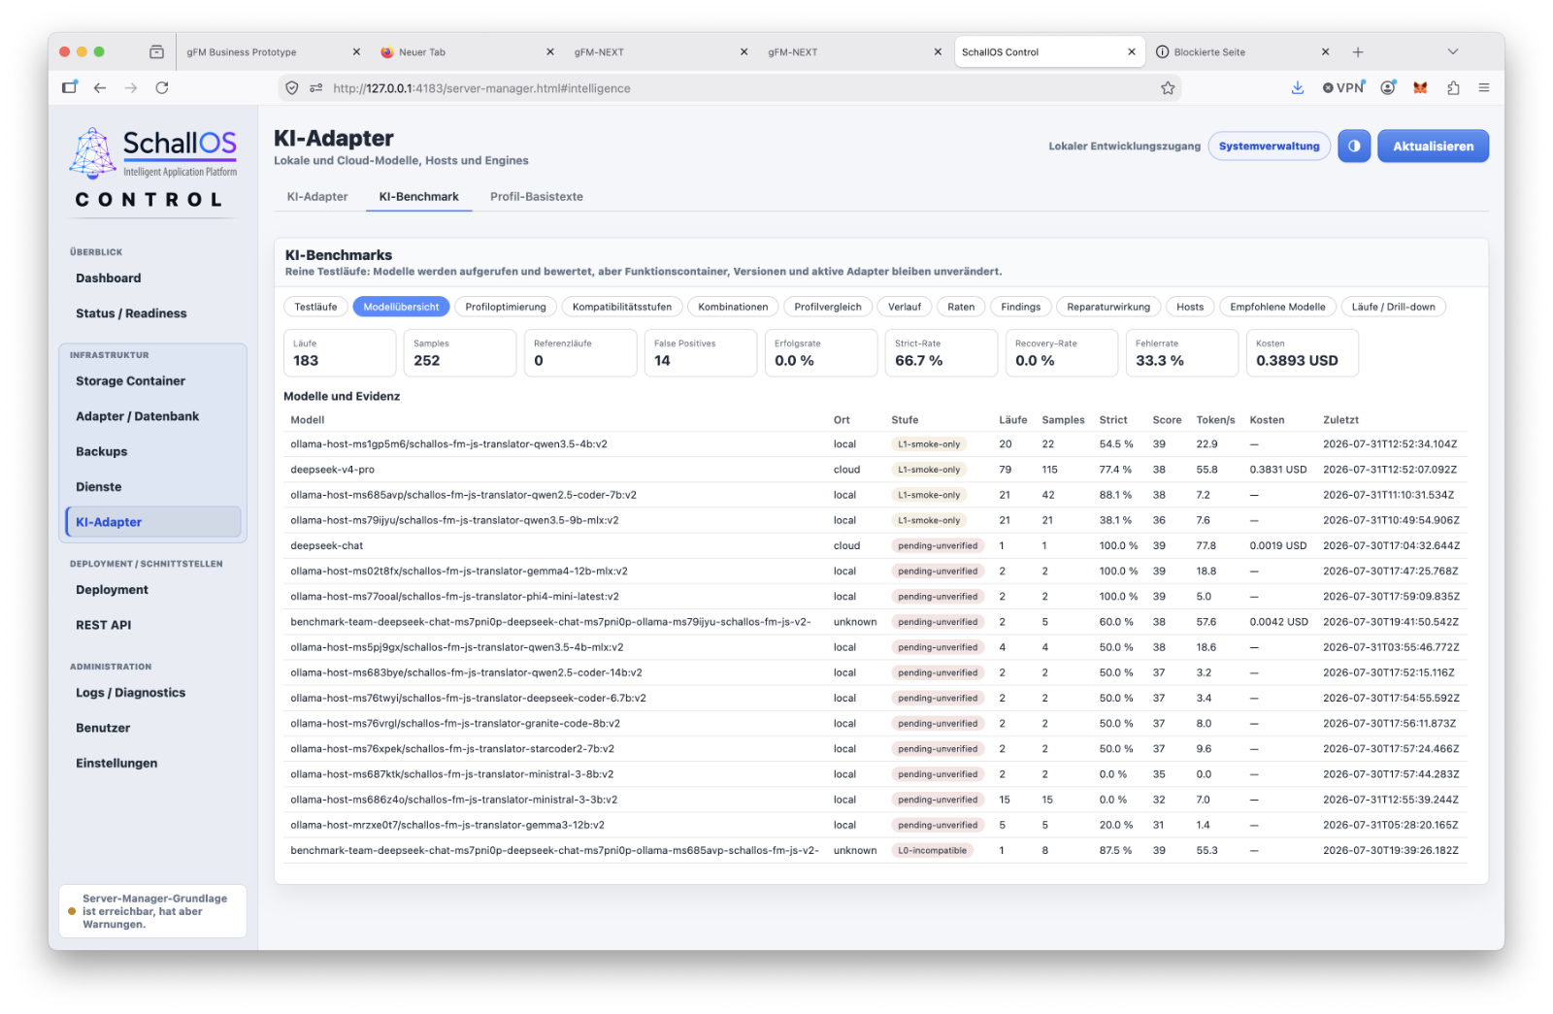Open Status / Readiness page

pyautogui.click(x=131, y=313)
